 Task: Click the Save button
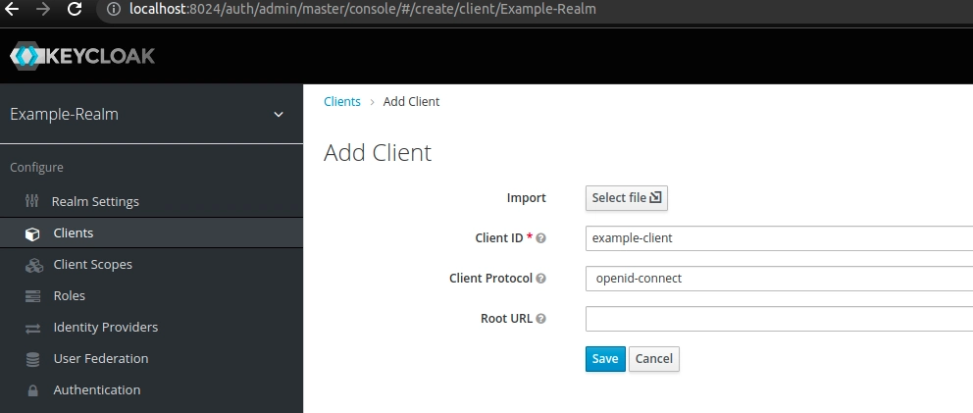point(605,359)
